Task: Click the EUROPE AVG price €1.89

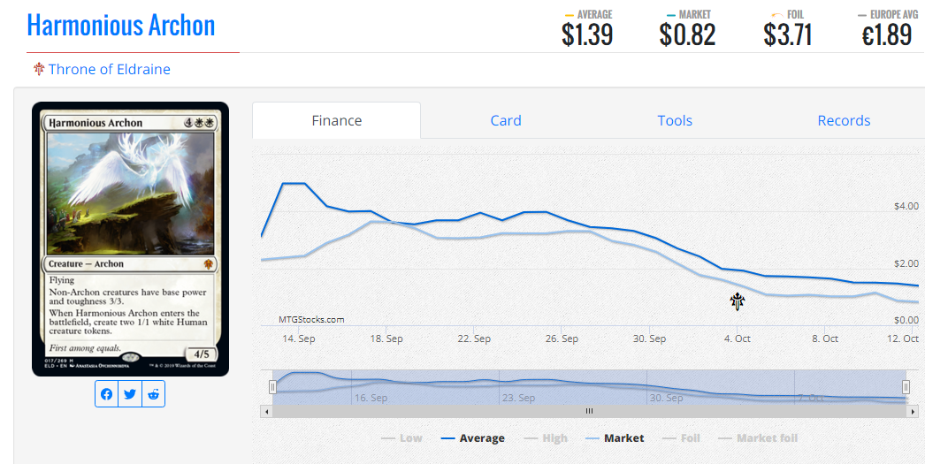Action: (887, 35)
